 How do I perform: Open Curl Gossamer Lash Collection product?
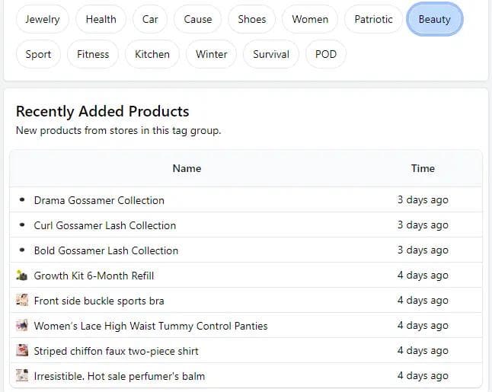tap(104, 225)
